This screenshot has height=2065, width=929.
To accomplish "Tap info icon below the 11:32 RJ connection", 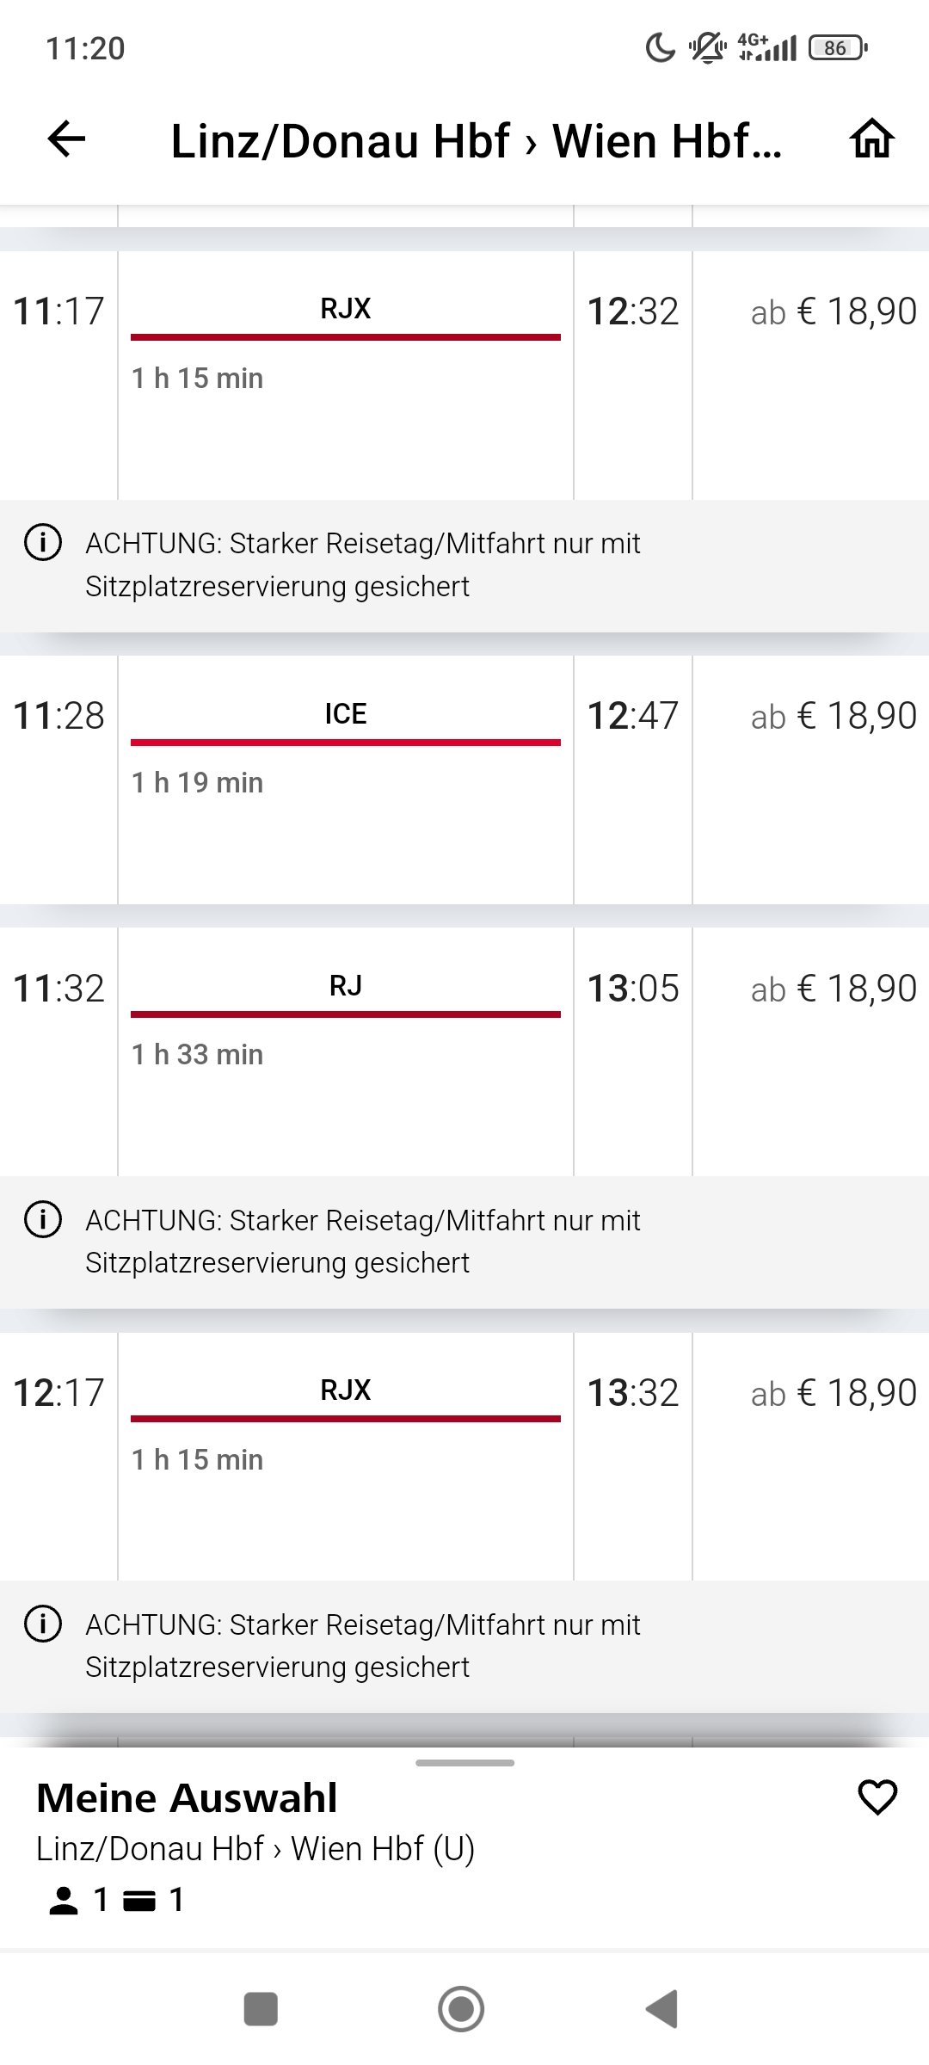I will tap(43, 1219).
